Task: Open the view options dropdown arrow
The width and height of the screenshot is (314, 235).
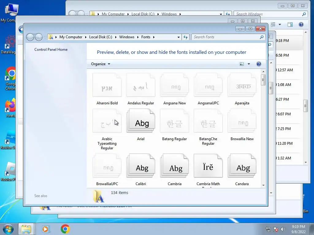Action: [249, 64]
